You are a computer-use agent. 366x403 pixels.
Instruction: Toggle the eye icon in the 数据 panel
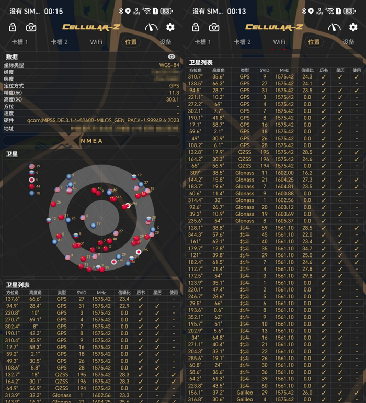tap(171, 57)
